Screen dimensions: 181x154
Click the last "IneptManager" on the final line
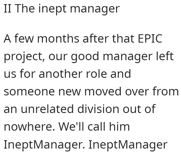tap(128, 145)
